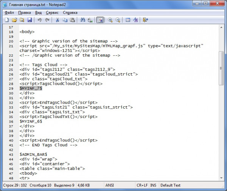
Task: Click the Notepad2 title bar app icon
Action: [x=5, y=5]
